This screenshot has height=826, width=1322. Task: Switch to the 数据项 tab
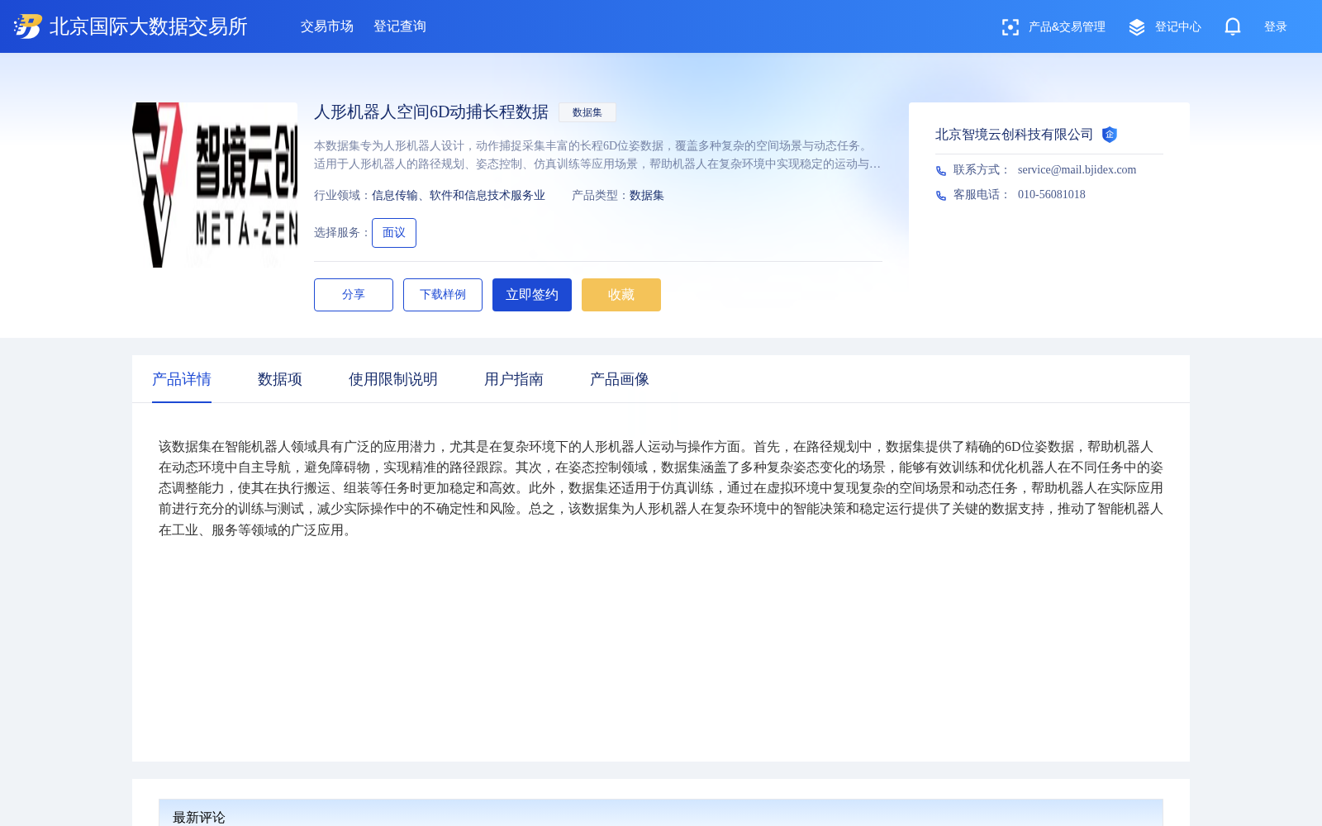click(x=280, y=379)
